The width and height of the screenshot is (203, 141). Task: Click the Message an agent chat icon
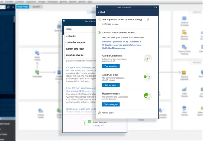point(148,96)
